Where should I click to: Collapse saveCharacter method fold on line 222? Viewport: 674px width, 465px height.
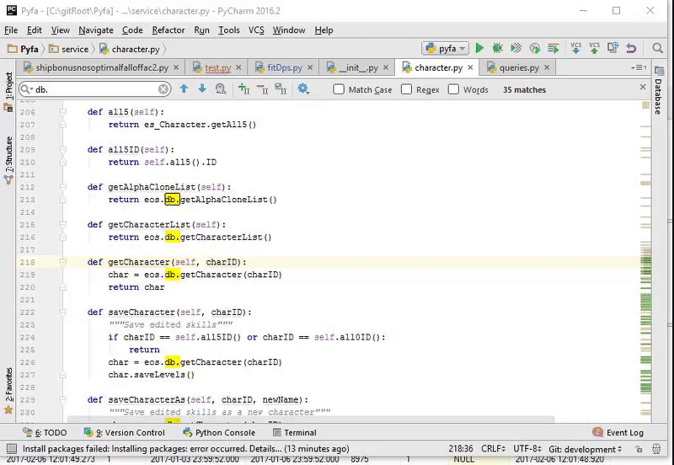click(x=62, y=313)
